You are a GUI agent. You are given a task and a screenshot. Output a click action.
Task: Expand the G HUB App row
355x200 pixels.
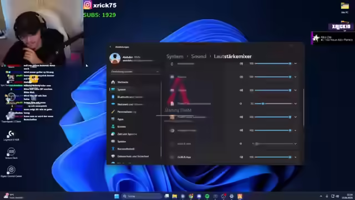[x=296, y=157]
